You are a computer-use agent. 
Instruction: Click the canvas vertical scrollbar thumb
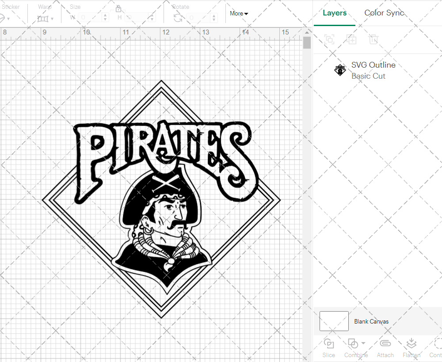[307, 43]
